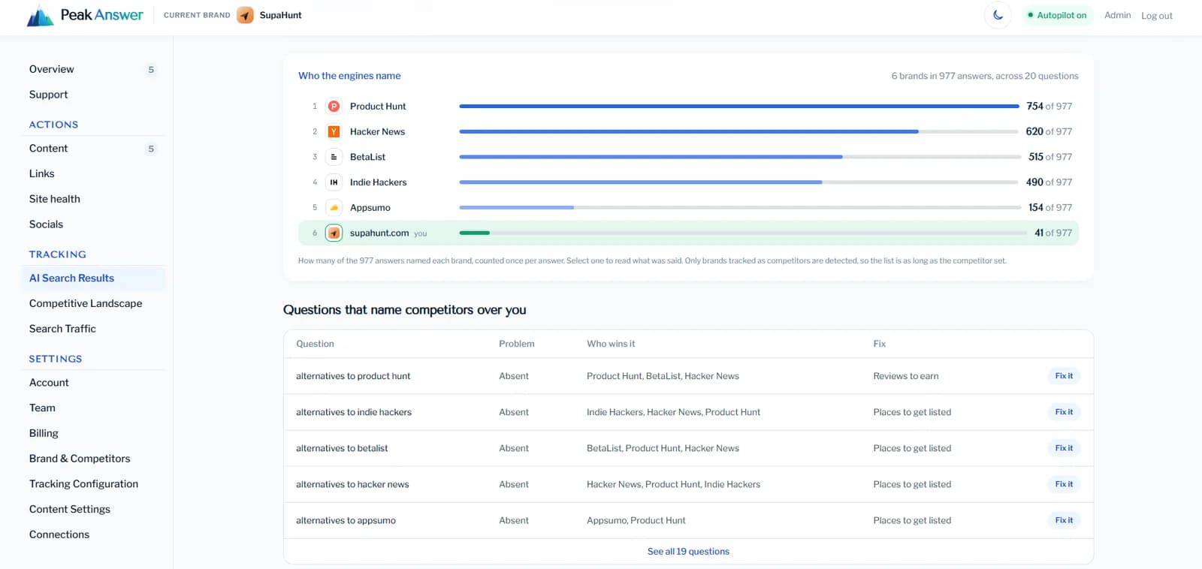Open the Overview sidebar page
Image resolution: width=1202 pixels, height=569 pixels.
coord(52,69)
